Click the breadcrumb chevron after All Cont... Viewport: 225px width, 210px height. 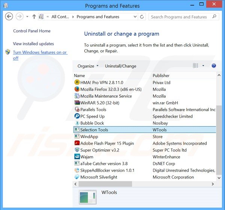click(73, 17)
